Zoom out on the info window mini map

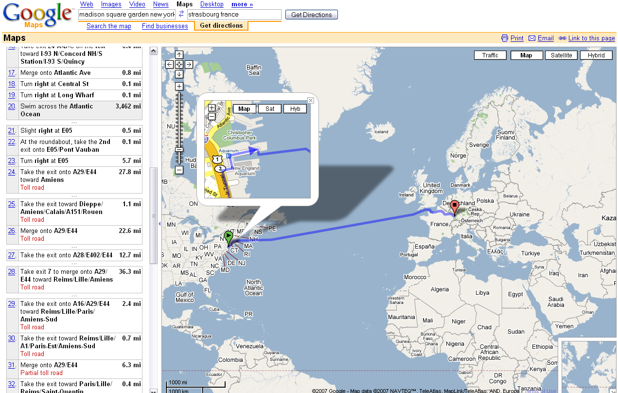click(212, 116)
